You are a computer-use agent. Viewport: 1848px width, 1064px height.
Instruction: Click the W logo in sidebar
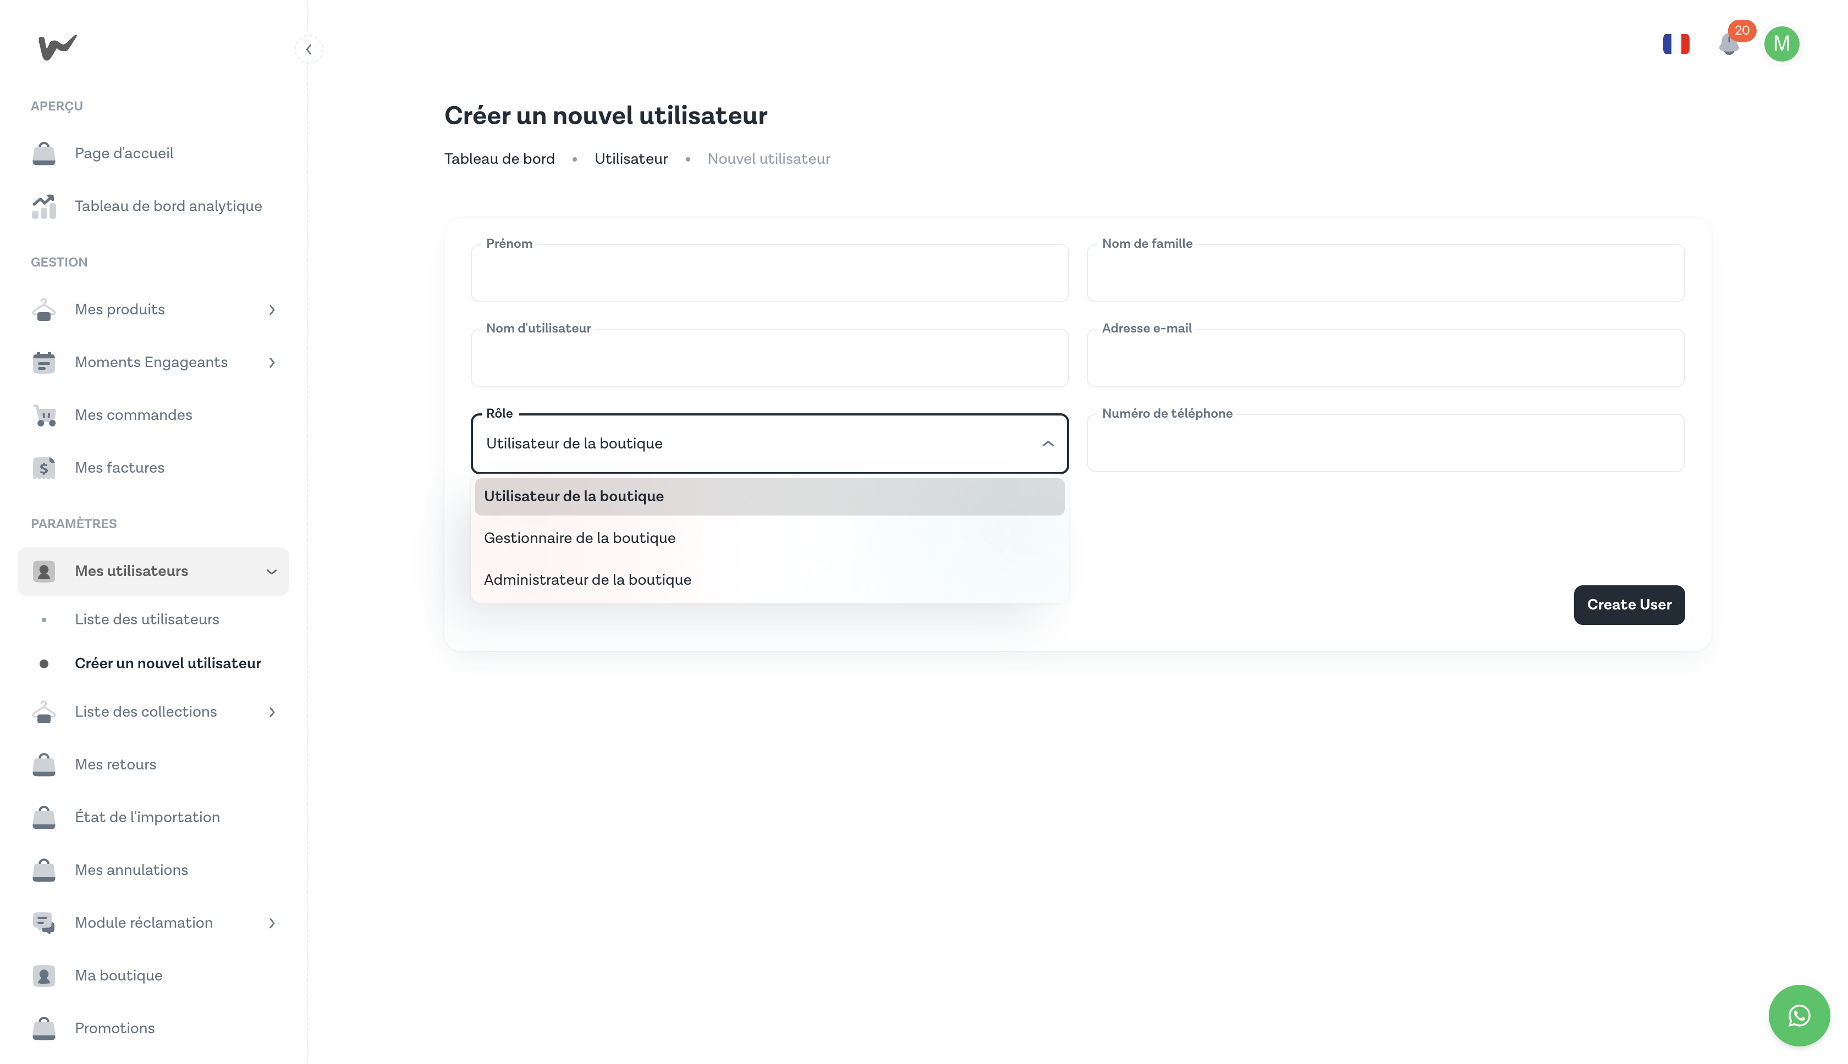tap(57, 47)
